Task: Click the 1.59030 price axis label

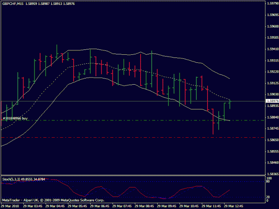Action: [273, 94]
